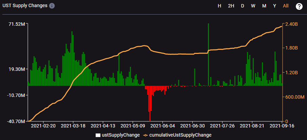Click the 2021-06-04 x-axis date label

[x=162, y=125]
